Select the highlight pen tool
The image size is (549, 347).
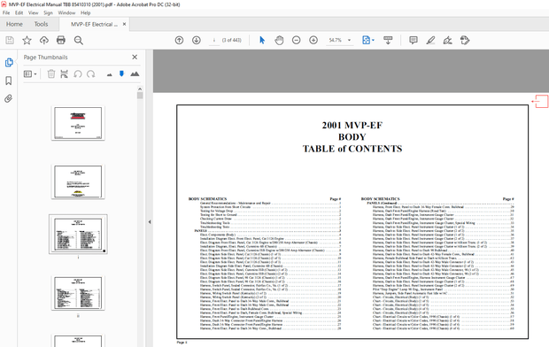pyautogui.click(x=430, y=40)
